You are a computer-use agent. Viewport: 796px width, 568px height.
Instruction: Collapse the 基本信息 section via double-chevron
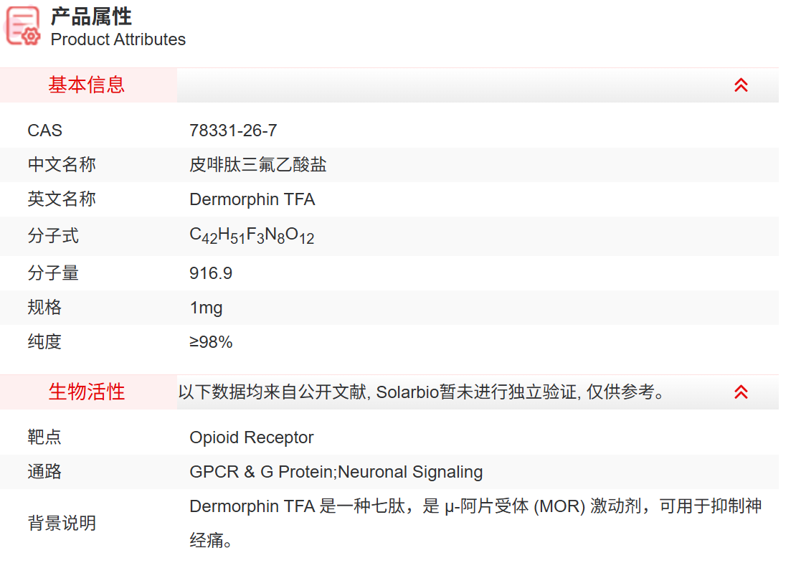(x=741, y=85)
